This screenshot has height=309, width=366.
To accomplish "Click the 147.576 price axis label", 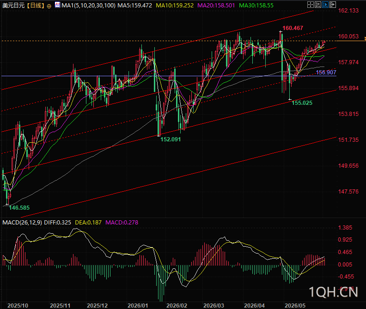I will pyautogui.click(x=348, y=192).
